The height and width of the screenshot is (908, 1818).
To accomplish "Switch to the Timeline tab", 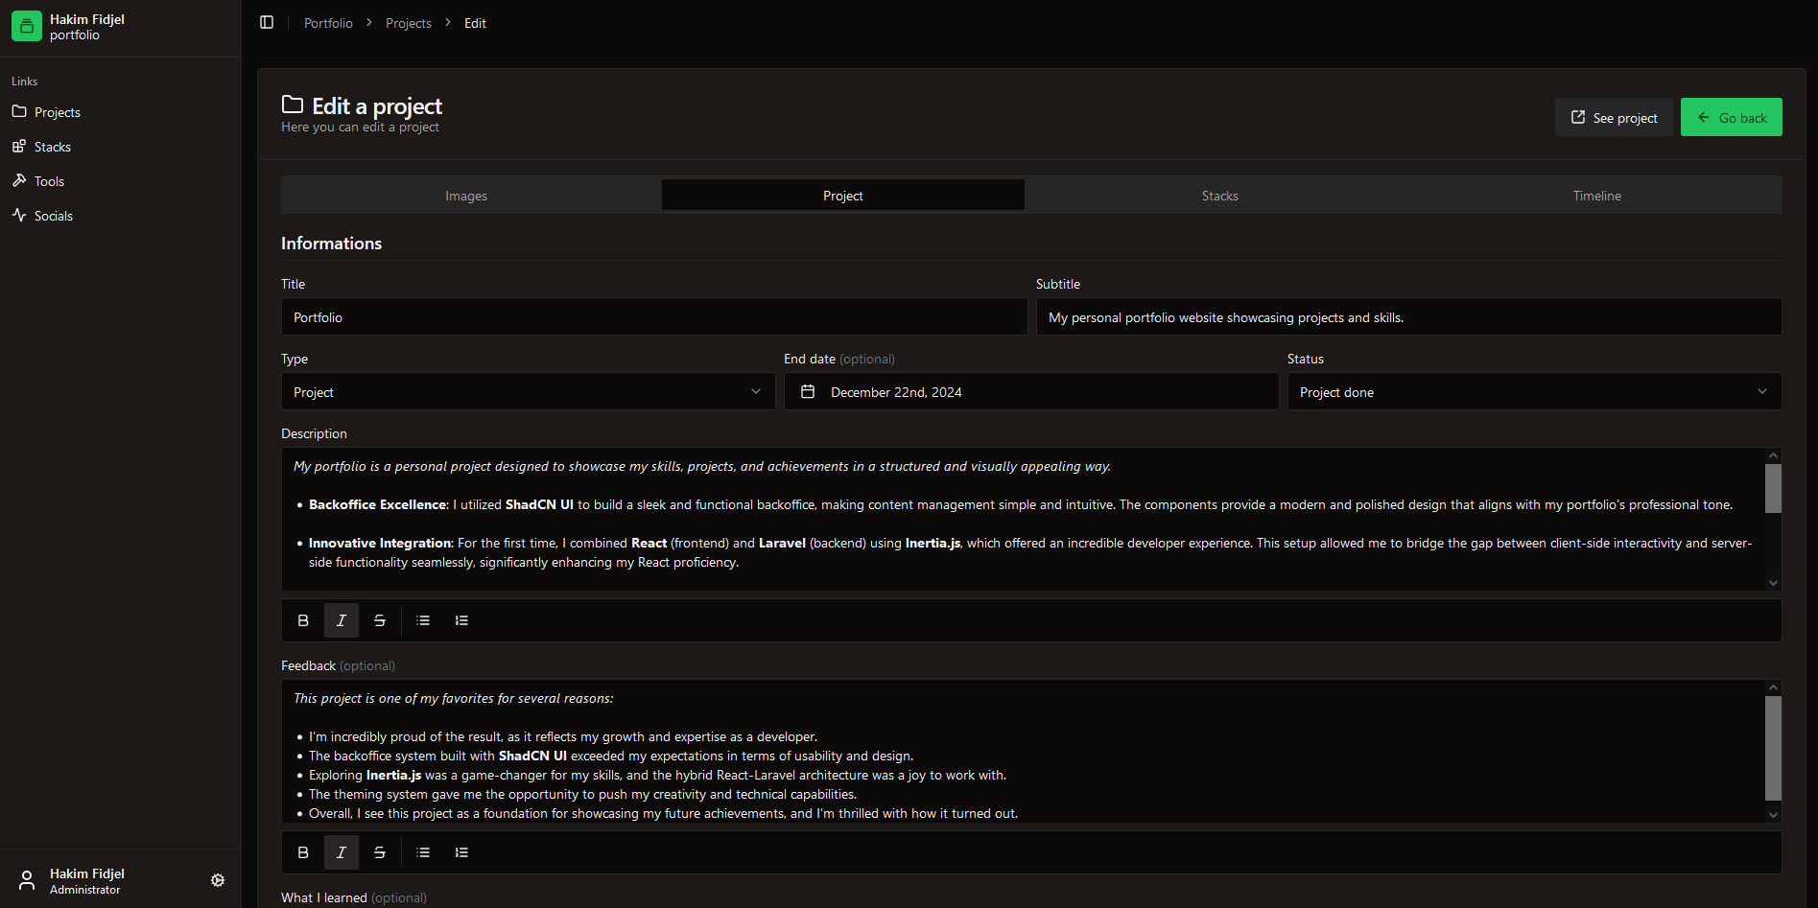I will [x=1596, y=196].
